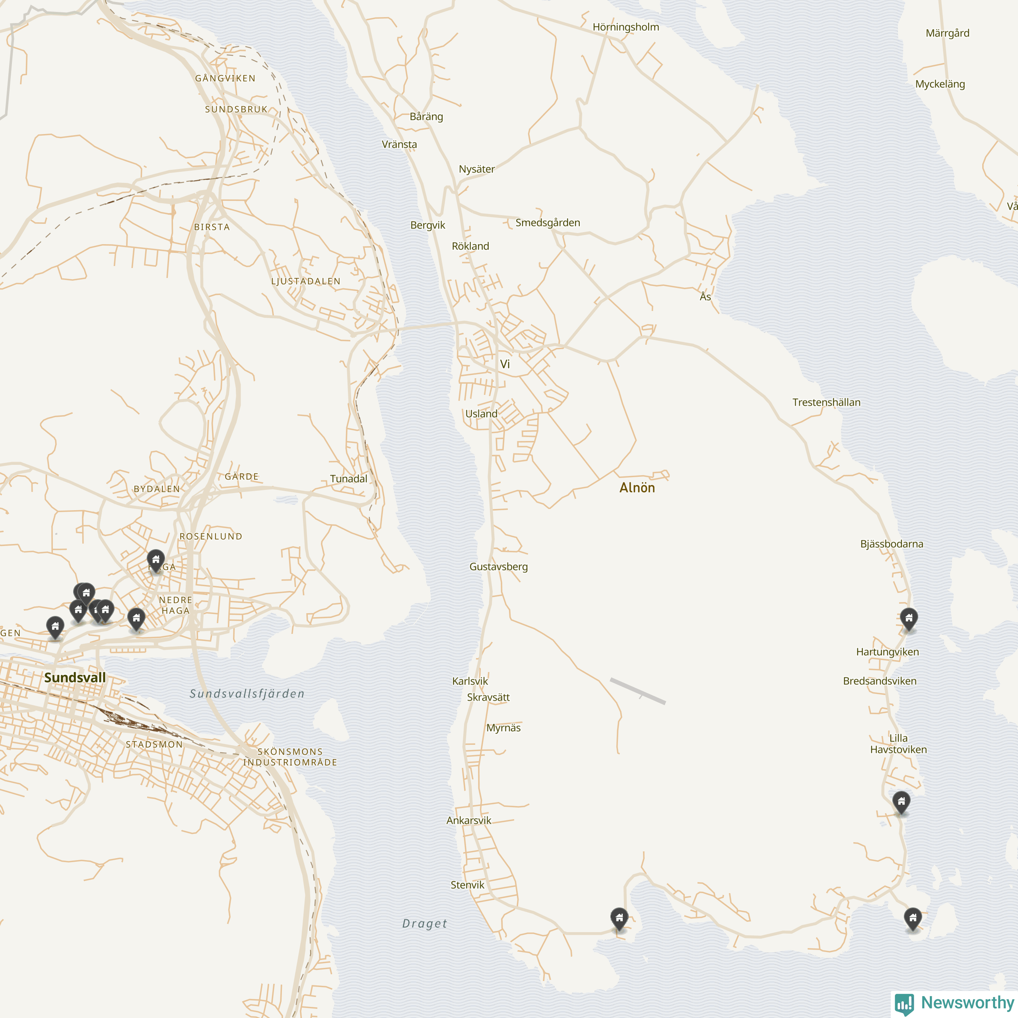Click the house marker left of Nedre Haga
Image resolution: width=1018 pixels, height=1018 pixels.
(x=136, y=618)
